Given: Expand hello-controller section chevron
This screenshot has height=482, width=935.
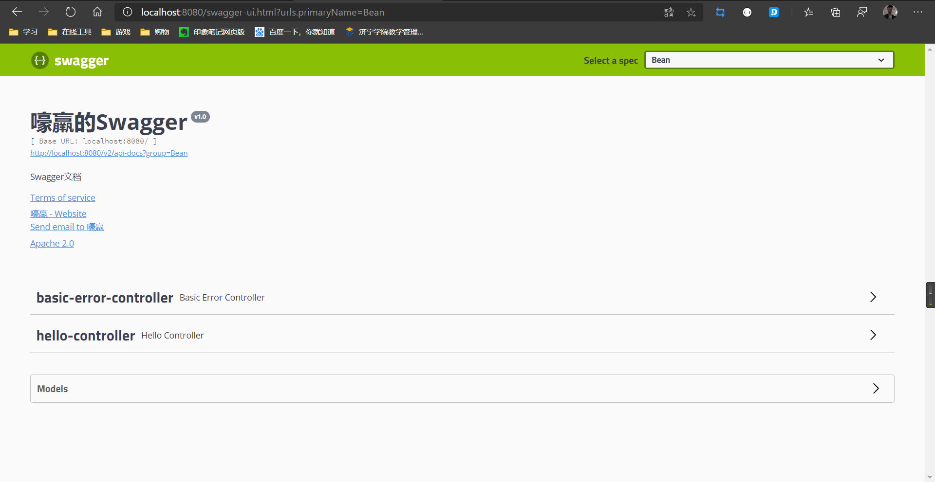Looking at the screenshot, I should 873,335.
